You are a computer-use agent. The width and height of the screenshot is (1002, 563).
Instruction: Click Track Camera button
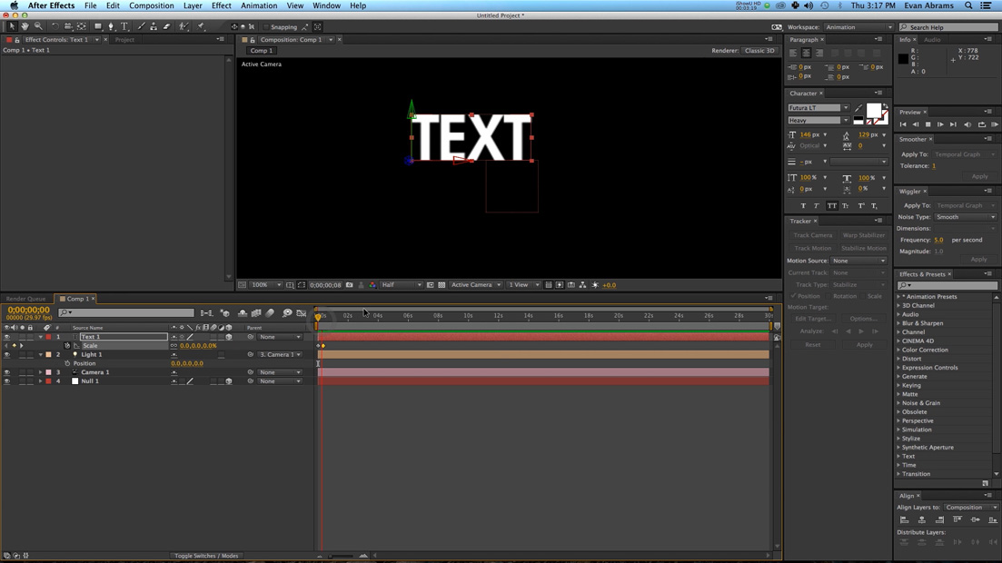pyautogui.click(x=813, y=235)
